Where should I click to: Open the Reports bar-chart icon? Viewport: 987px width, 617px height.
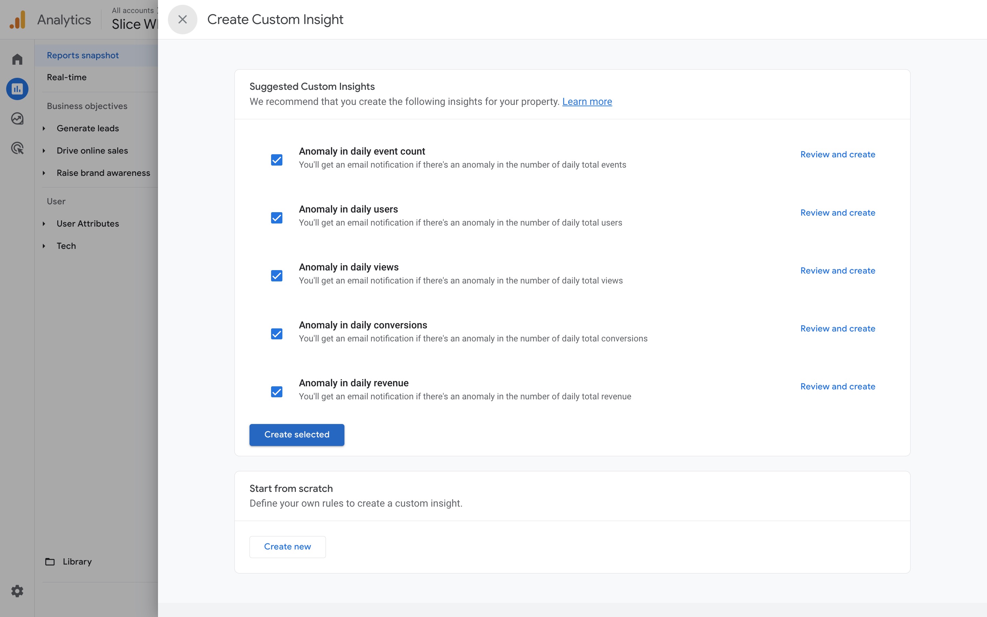(x=17, y=88)
